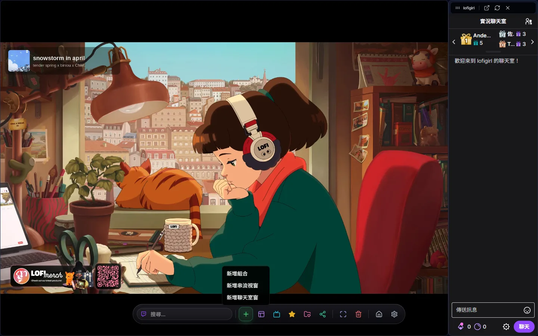The height and width of the screenshot is (336, 538).
Task: Click the gold number one gift badge
Action: click(466, 39)
